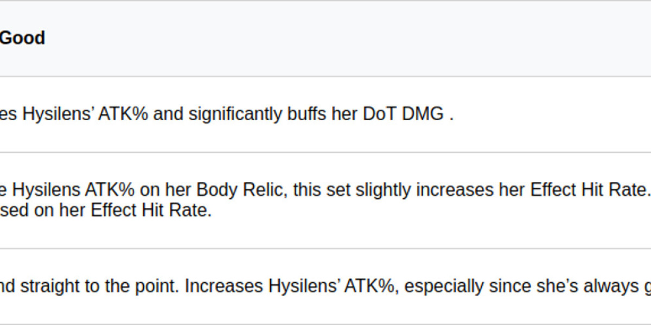The height and width of the screenshot is (325, 651).
Task: Select "Hysilens' ATK%" in the first row
Action: [x=80, y=114]
